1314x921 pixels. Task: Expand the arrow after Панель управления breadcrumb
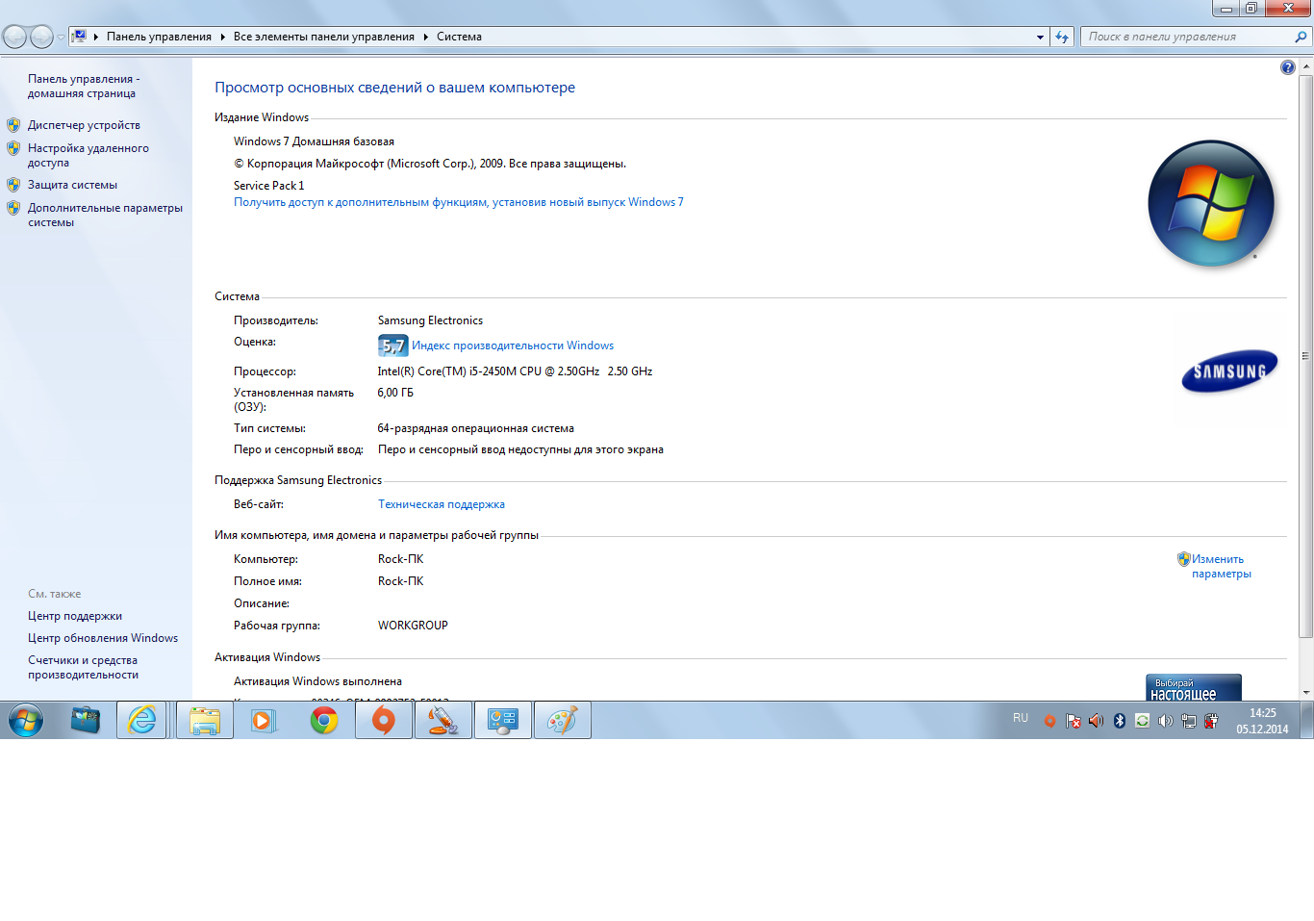tap(222, 37)
